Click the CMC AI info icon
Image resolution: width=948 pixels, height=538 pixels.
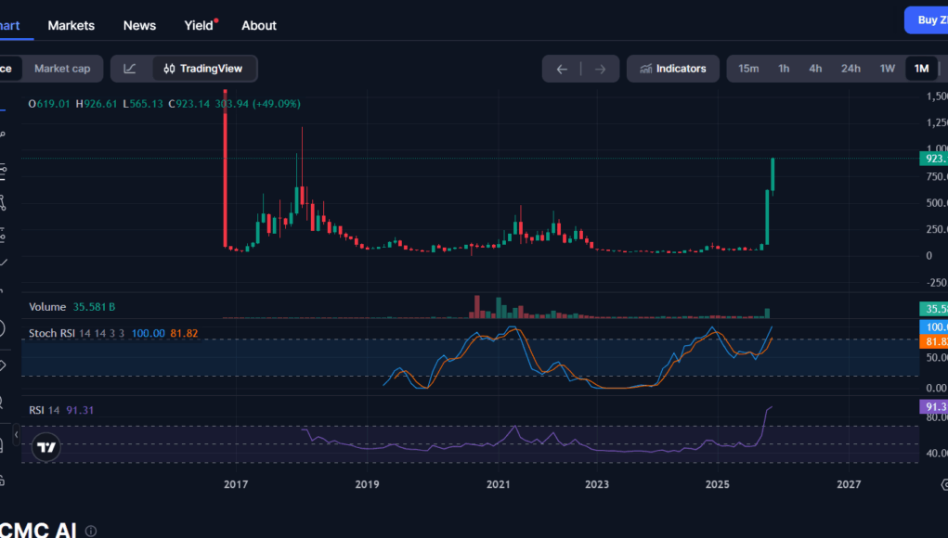[91, 532]
